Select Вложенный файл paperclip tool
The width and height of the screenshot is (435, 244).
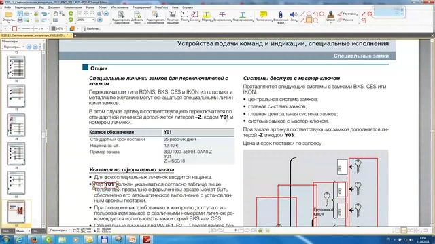click(281, 17)
